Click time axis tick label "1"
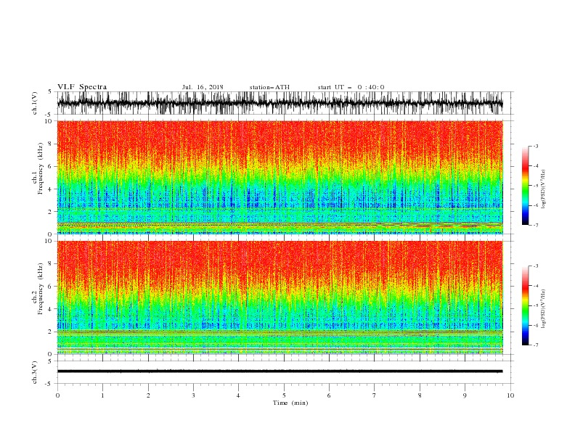The height and width of the screenshot is (444, 575). pyautogui.click(x=102, y=395)
